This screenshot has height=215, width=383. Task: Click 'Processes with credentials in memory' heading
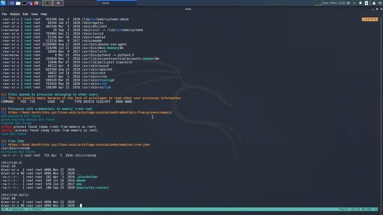coord(50,109)
